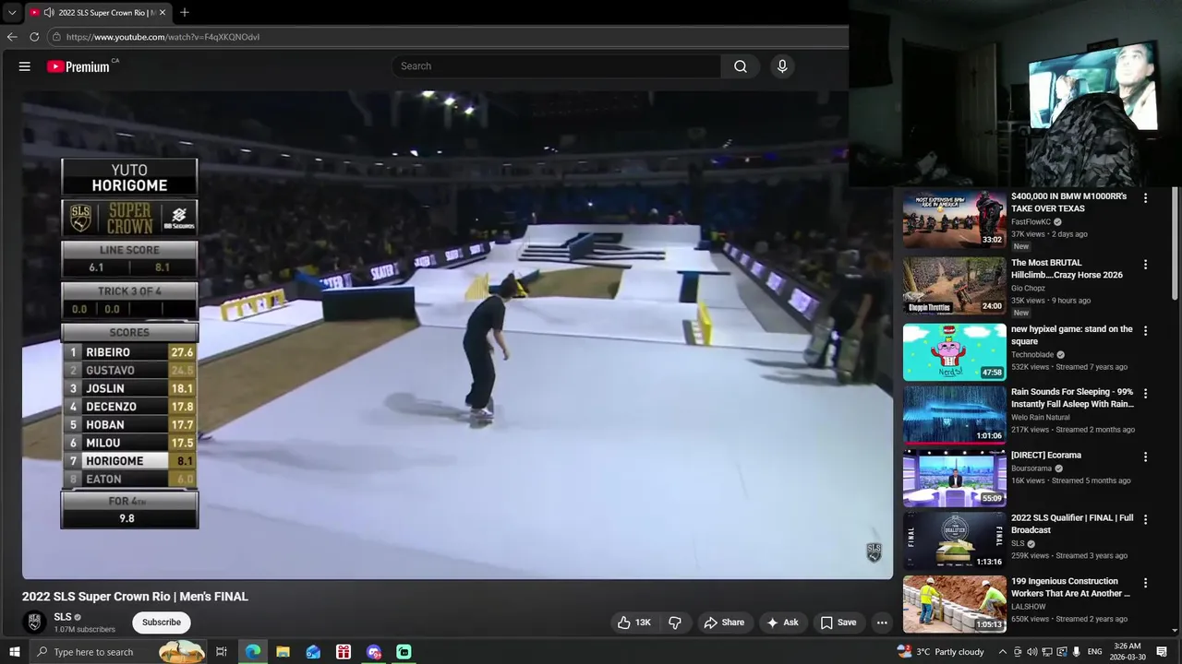Close the SLS Super Crown Rio tab
1182x664 pixels.
point(163,13)
